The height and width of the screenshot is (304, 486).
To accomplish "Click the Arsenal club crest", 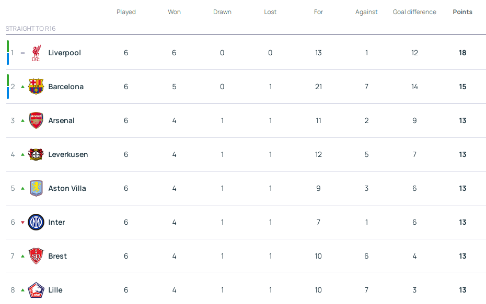I will (36, 120).
